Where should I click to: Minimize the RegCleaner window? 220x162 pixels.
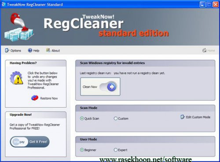click(x=202, y=4)
